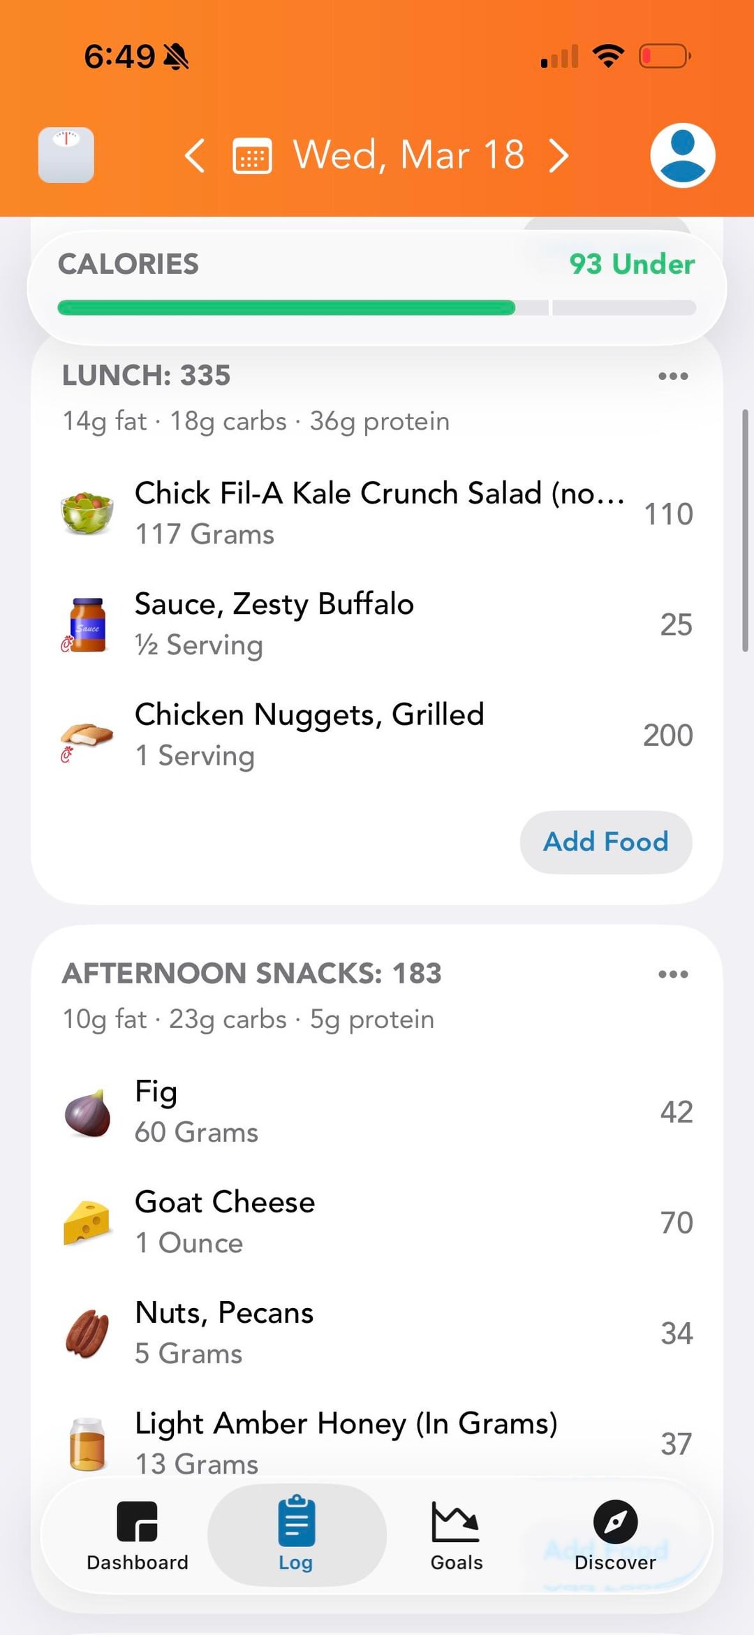The height and width of the screenshot is (1635, 754).
Task: Open the Chicken Nuggets, Grilled entry
Action: pyautogui.click(x=377, y=735)
